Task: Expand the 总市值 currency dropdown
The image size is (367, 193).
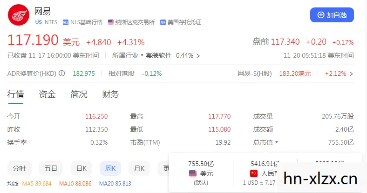Action: 277,142
